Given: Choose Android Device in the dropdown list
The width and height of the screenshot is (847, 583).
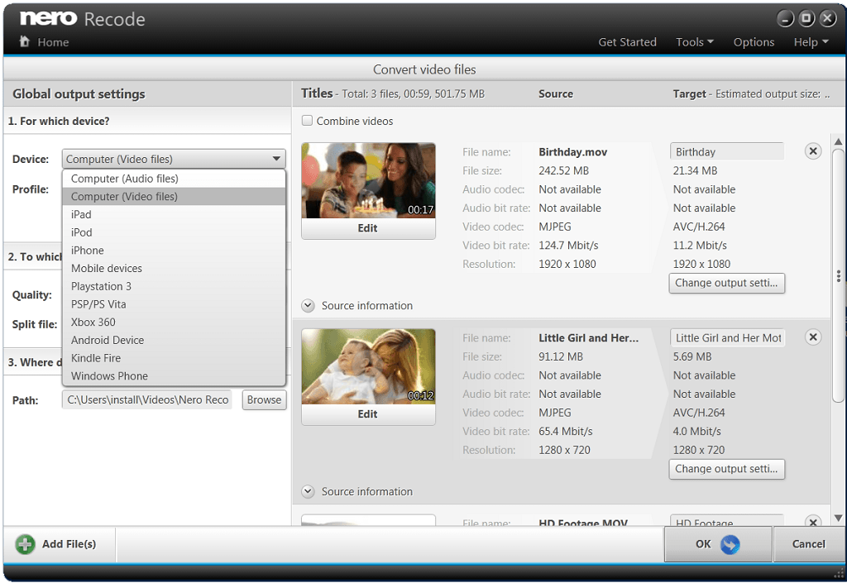Looking at the screenshot, I should coord(108,340).
